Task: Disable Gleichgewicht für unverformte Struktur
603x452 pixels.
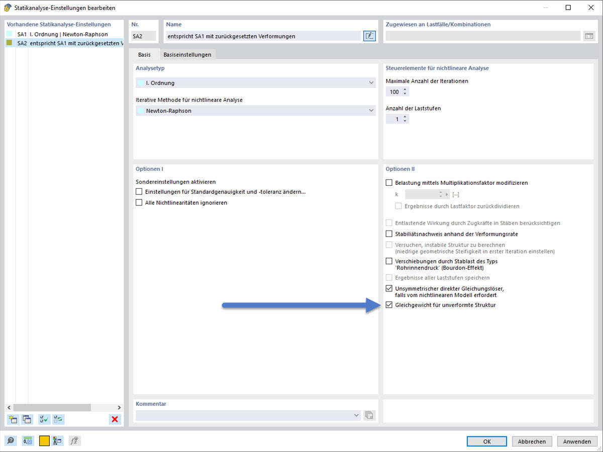Action: pos(389,305)
